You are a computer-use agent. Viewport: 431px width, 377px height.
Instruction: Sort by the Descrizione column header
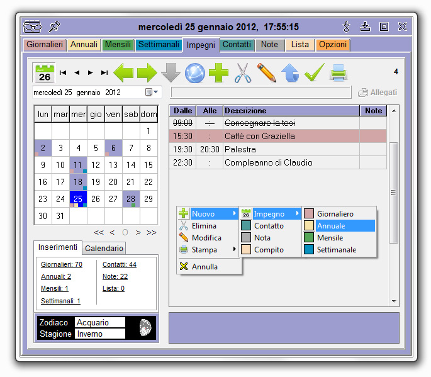[291, 111]
